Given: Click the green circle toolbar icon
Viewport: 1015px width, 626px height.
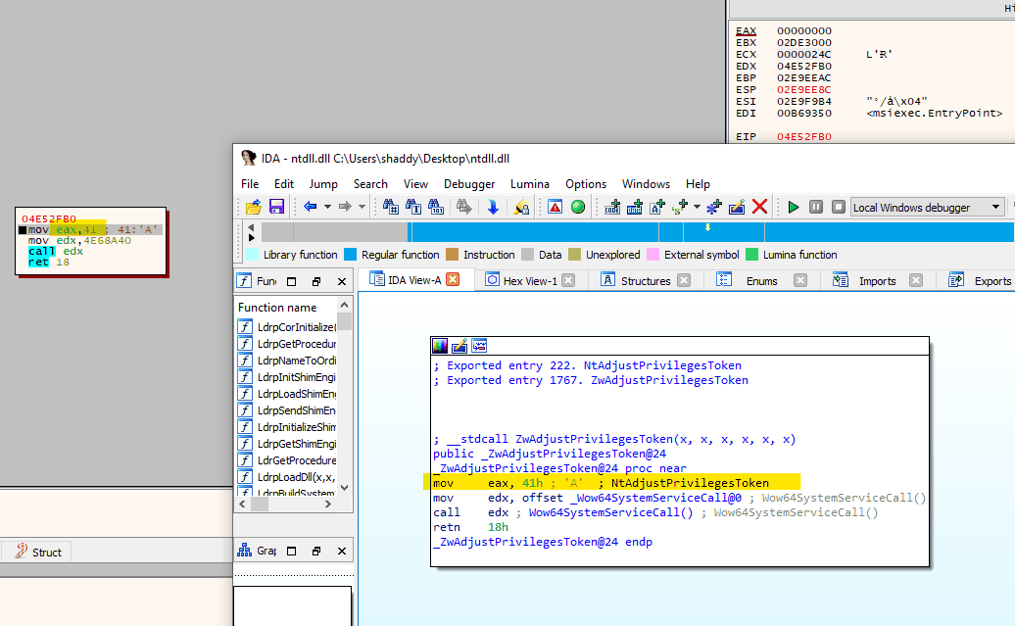Looking at the screenshot, I should click(x=578, y=207).
